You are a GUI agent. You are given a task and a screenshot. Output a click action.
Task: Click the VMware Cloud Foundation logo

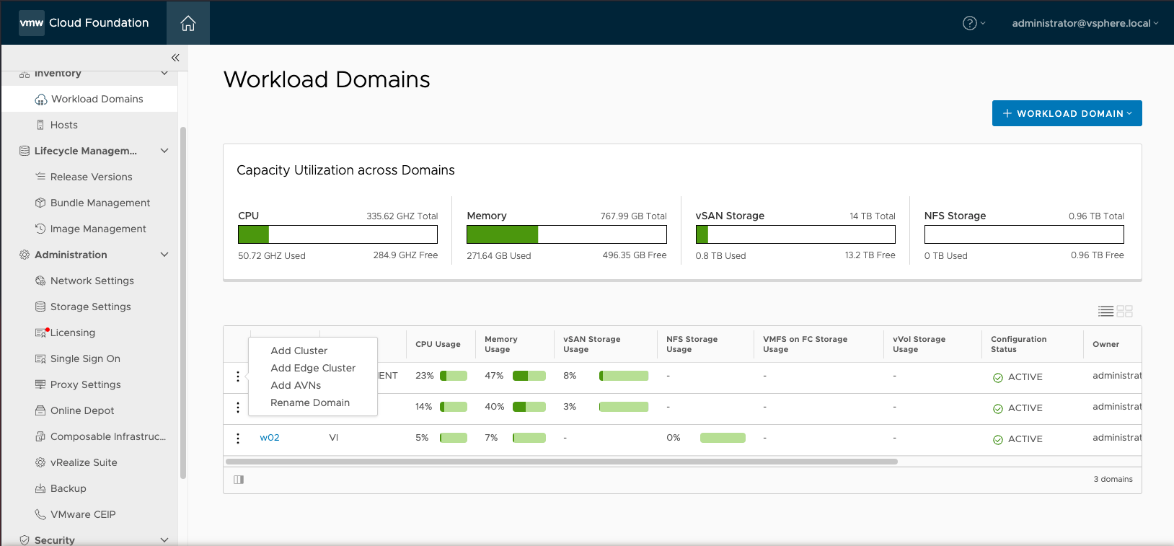point(32,23)
